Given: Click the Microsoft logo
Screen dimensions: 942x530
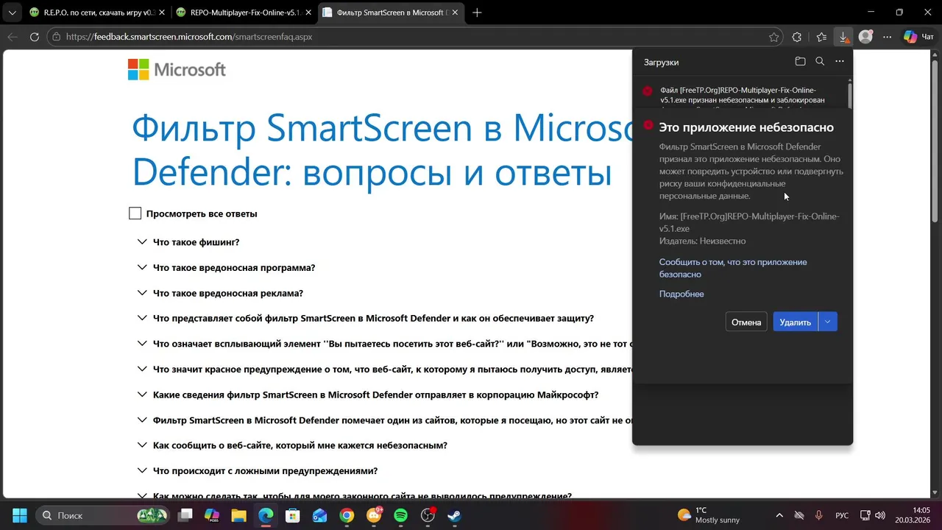Looking at the screenshot, I should point(177,70).
